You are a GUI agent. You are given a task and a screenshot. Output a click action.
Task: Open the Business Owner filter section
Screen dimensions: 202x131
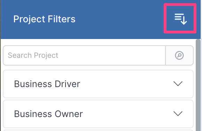pyautogui.click(x=98, y=114)
